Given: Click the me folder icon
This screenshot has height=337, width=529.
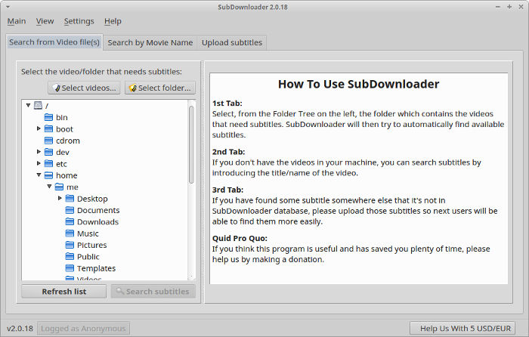Looking at the screenshot, I should (x=59, y=187).
